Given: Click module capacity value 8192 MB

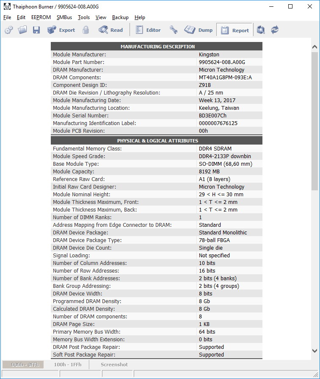Looking at the screenshot, I should 209,172.
